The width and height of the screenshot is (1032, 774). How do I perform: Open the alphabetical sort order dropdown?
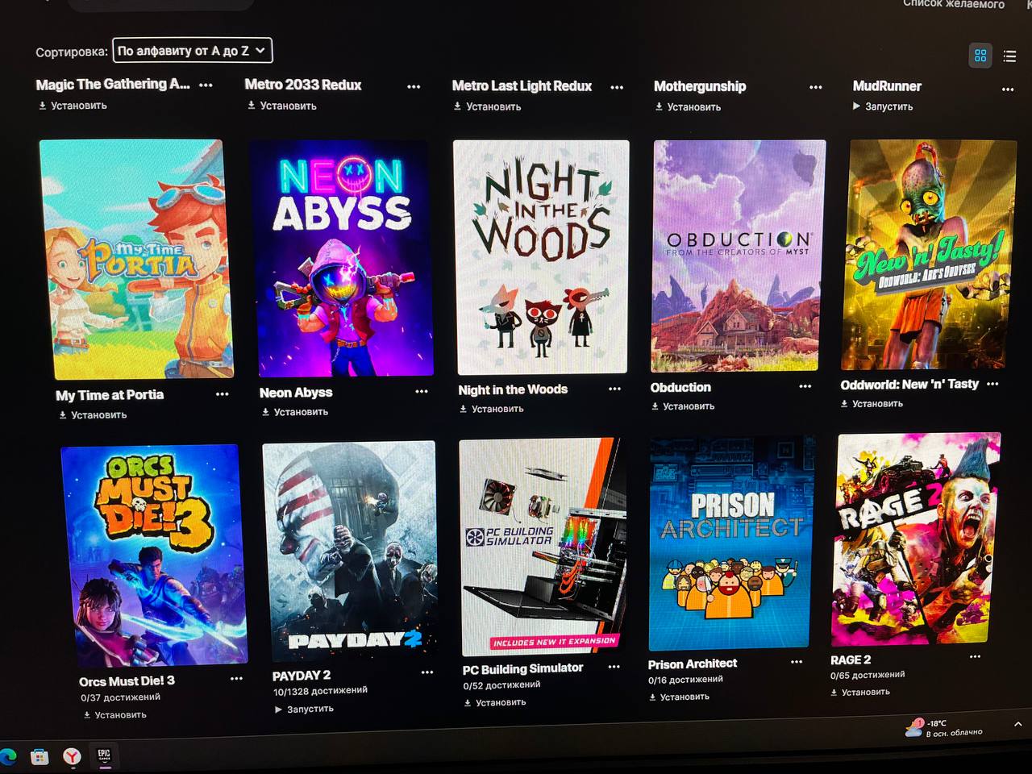pyautogui.click(x=193, y=50)
